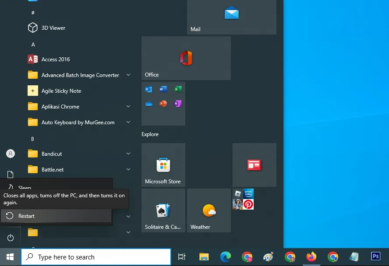Expand the Aplikasi Chrome folder chevron
The image size is (389, 266).
pyautogui.click(x=128, y=106)
